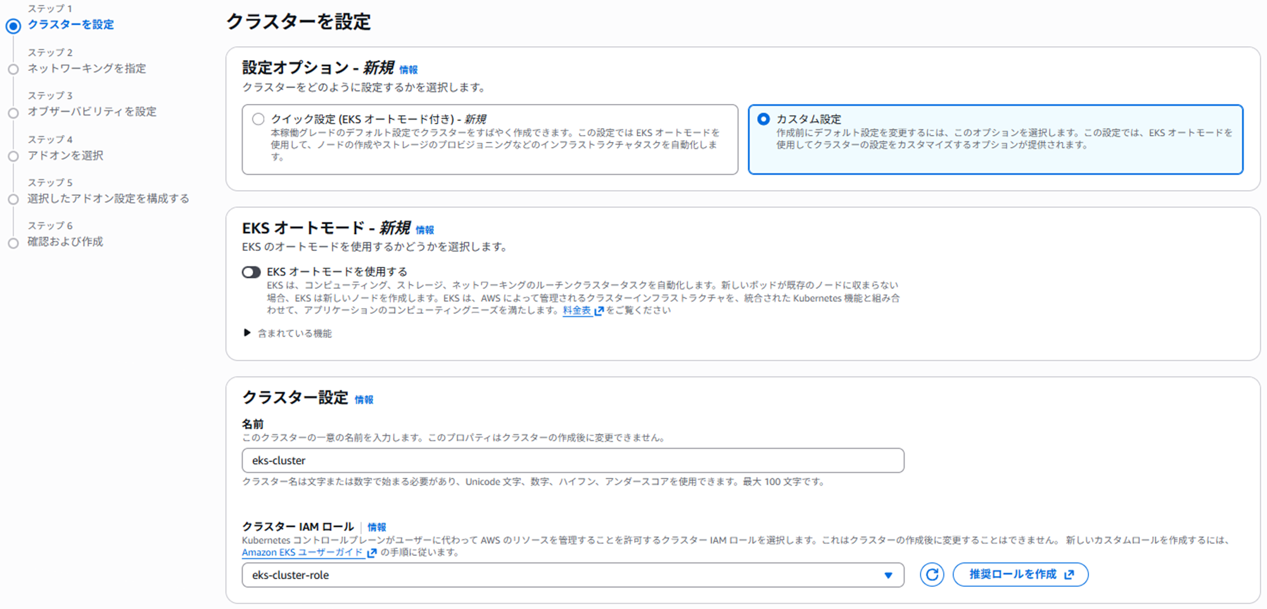
Task: Click the クラスターを設定 page heading
Action: coord(298,22)
